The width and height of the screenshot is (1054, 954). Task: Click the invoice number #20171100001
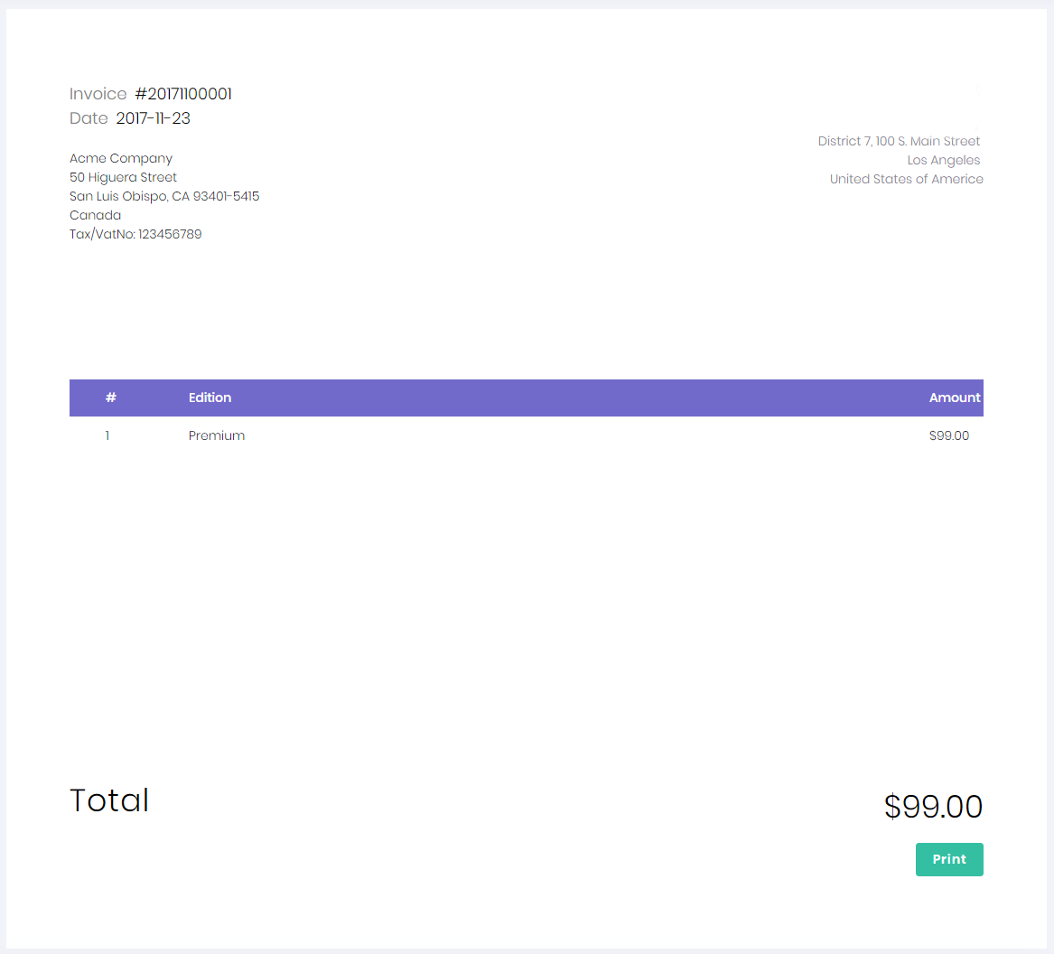(x=183, y=94)
